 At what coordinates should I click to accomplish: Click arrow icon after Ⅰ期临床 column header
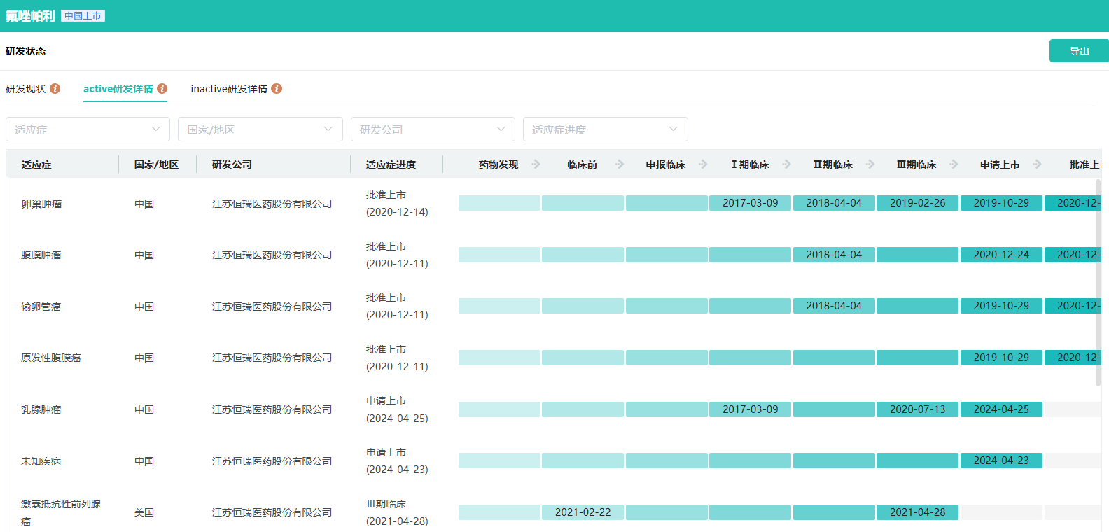click(787, 164)
